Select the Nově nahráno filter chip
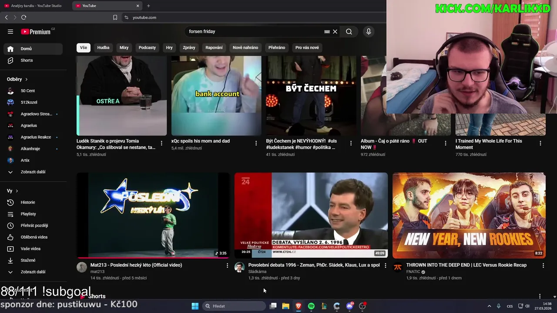Screen dimensions: 557x313 [245, 47]
